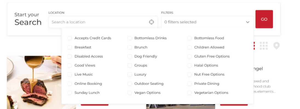The height and width of the screenshot is (109, 300).
Task: Enable the Outdoor Seating checkbox
Action: click(x=129, y=84)
